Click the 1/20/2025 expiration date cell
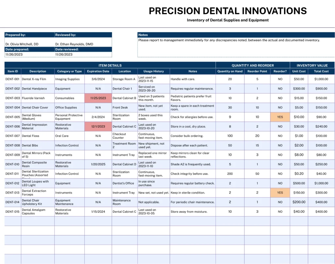 [98, 164]
